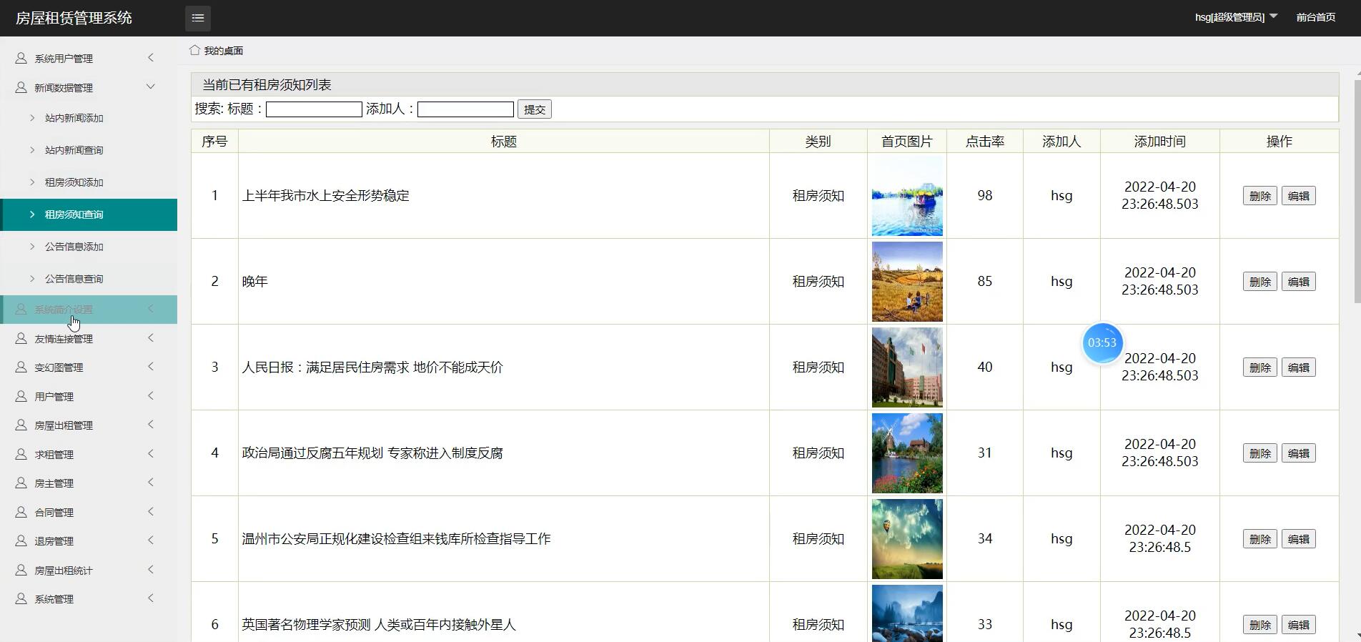1361x642 pixels.
Task: Open the building with flags thumbnail row 3
Action: click(x=907, y=367)
